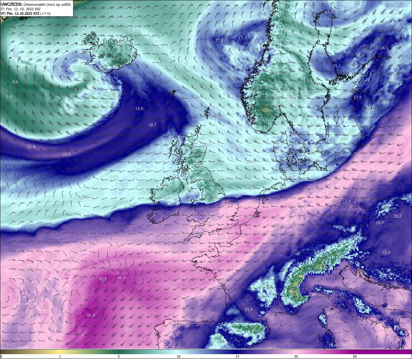Click the 35.0 value label
Screen dimensions: 412x359
(128, 329)
